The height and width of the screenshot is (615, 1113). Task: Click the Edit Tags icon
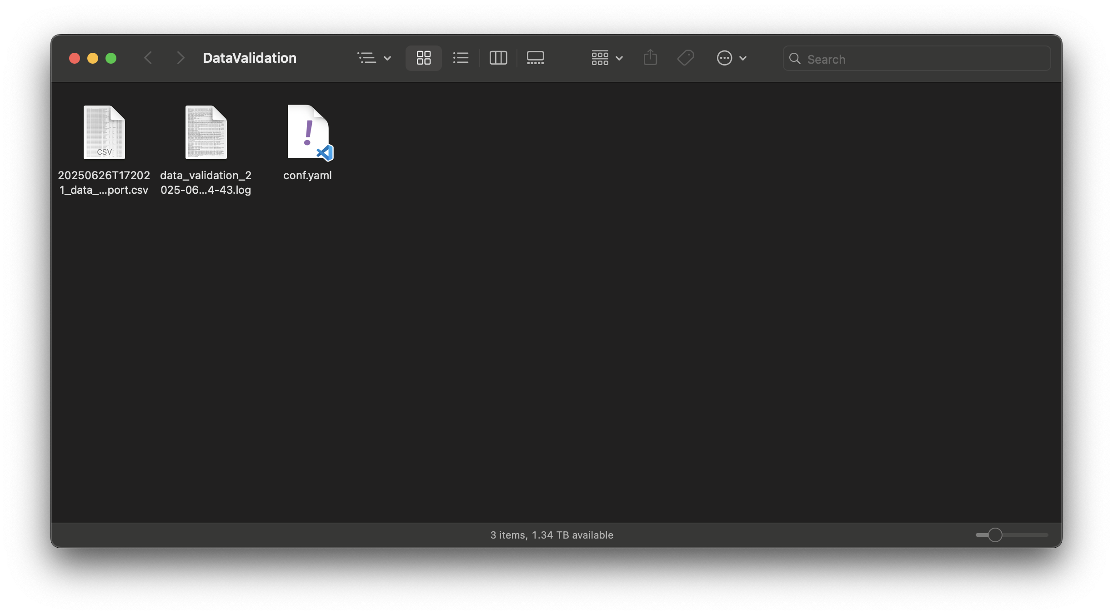click(x=685, y=58)
